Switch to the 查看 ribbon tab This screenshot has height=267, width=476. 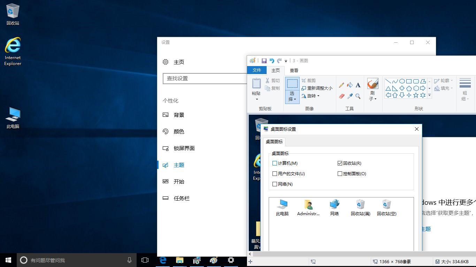pos(294,70)
